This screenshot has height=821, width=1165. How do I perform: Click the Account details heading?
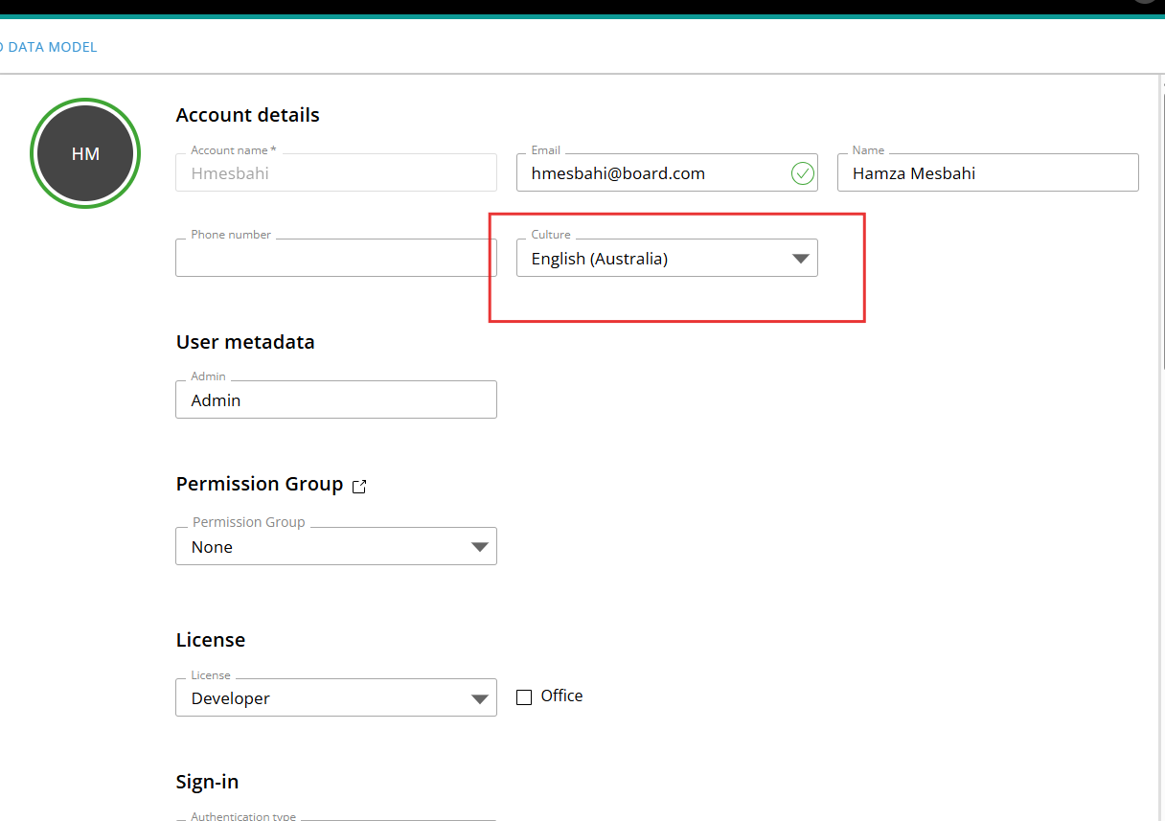click(248, 115)
